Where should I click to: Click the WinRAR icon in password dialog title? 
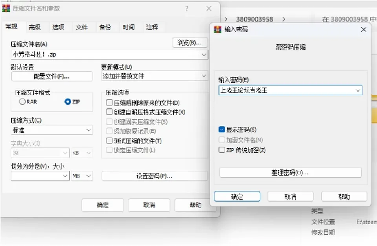(x=218, y=29)
